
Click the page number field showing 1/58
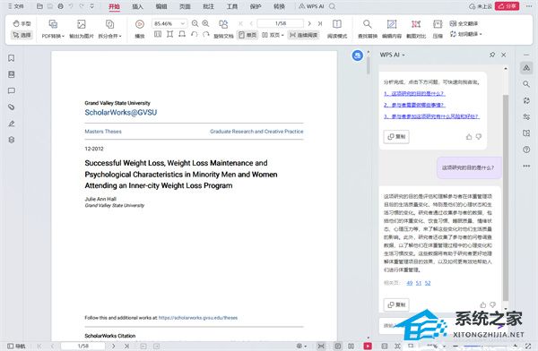coord(281,23)
